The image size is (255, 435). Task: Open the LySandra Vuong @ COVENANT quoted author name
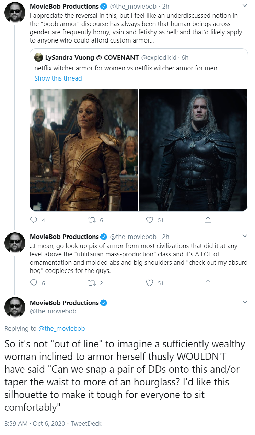(92, 57)
